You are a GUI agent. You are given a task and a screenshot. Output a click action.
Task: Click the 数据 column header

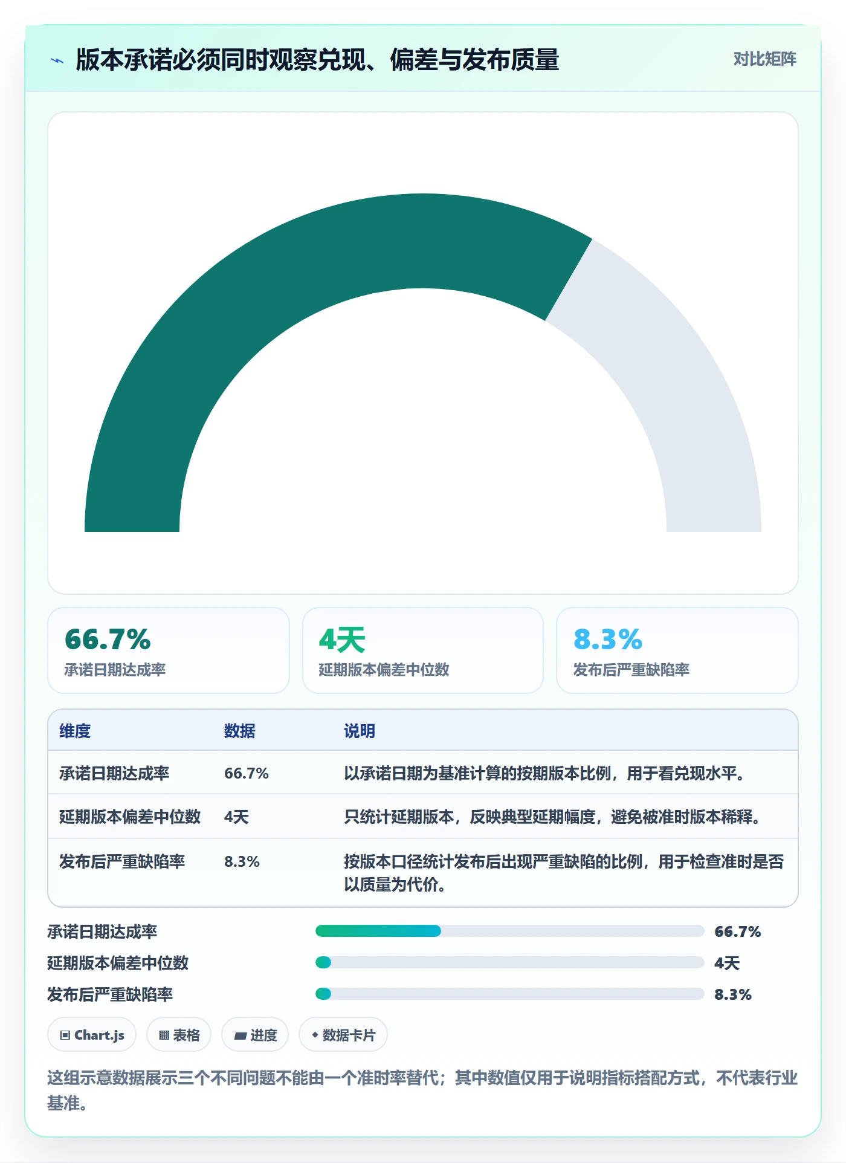(x=240, y=731)
